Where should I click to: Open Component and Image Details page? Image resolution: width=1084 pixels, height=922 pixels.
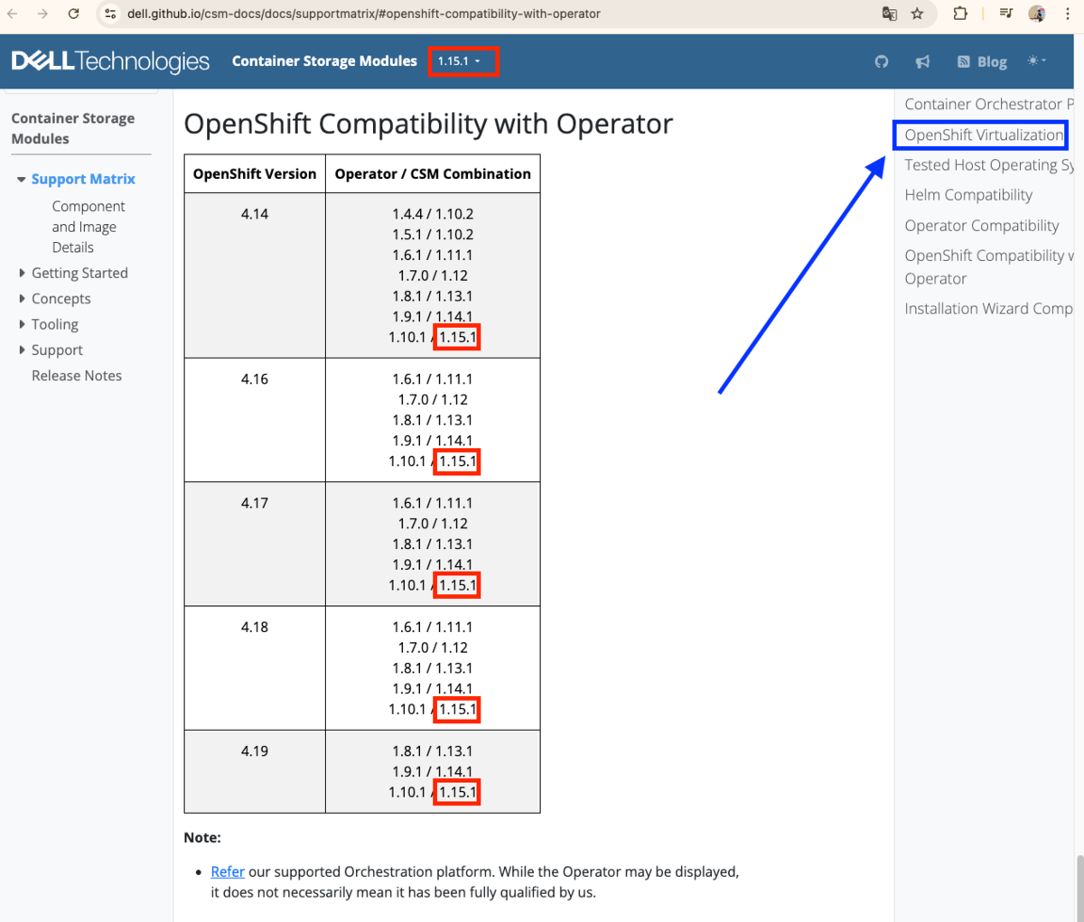89,227
